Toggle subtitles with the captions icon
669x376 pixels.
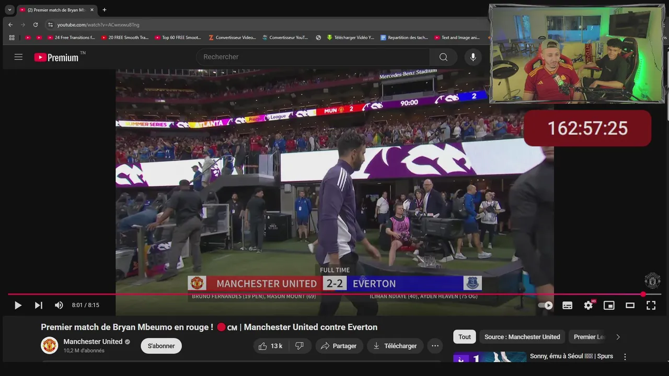click(567, 305)
